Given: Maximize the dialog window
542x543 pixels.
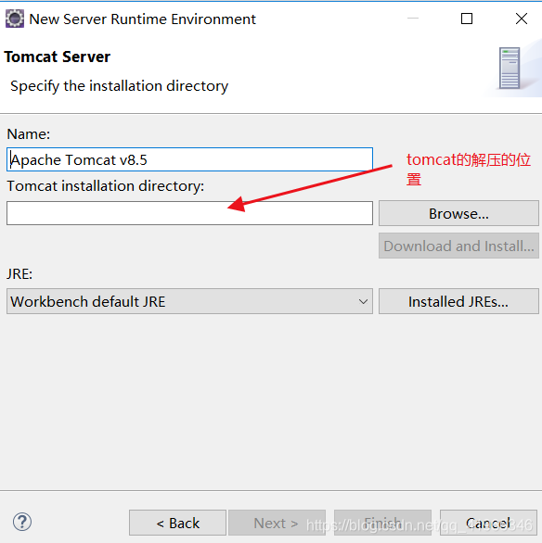Looking at the screenshot, I should 467,19.
